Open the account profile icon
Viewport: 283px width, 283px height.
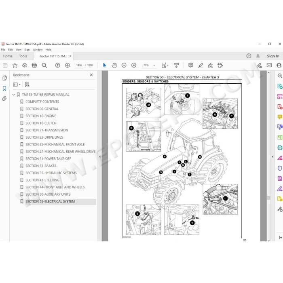point(279,65)
